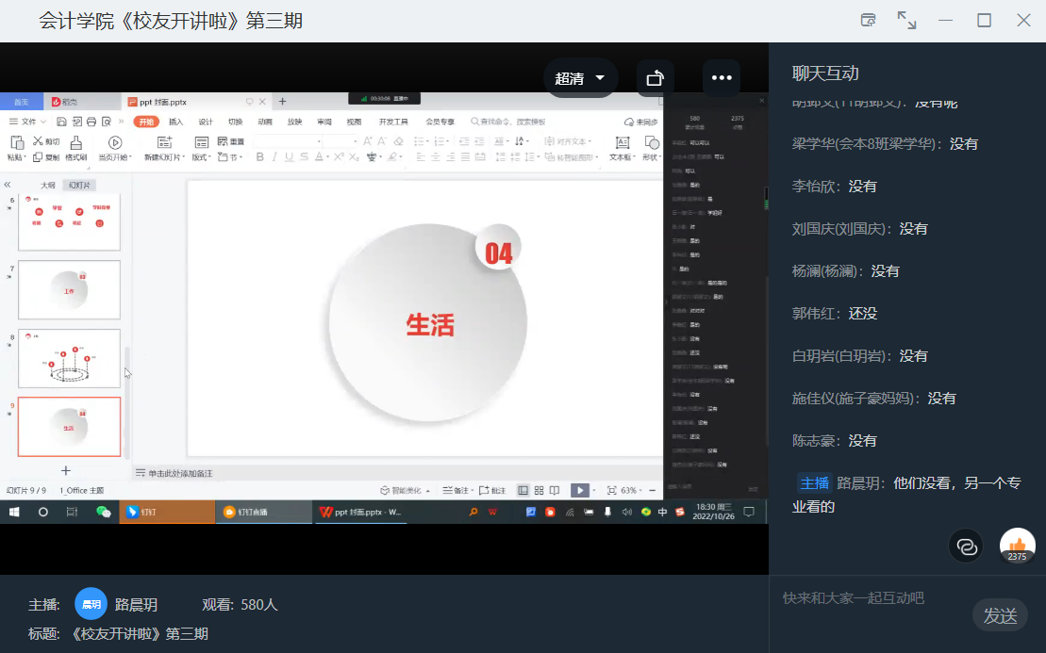Click the add slide plus button
This screenshot has height=653, width=1046.
pos(66,470)
